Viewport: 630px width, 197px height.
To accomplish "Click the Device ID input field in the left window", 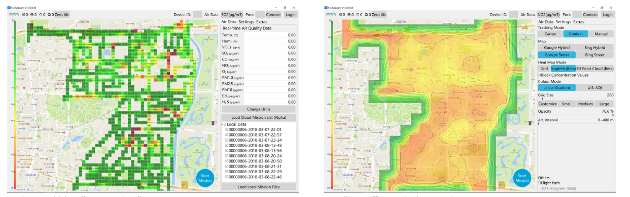I will click(197, 15).
